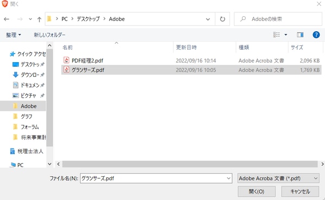Click the PDF icon of PDF経理2.pdf
Screen dimensions: 325x200
tap(66, 60)
